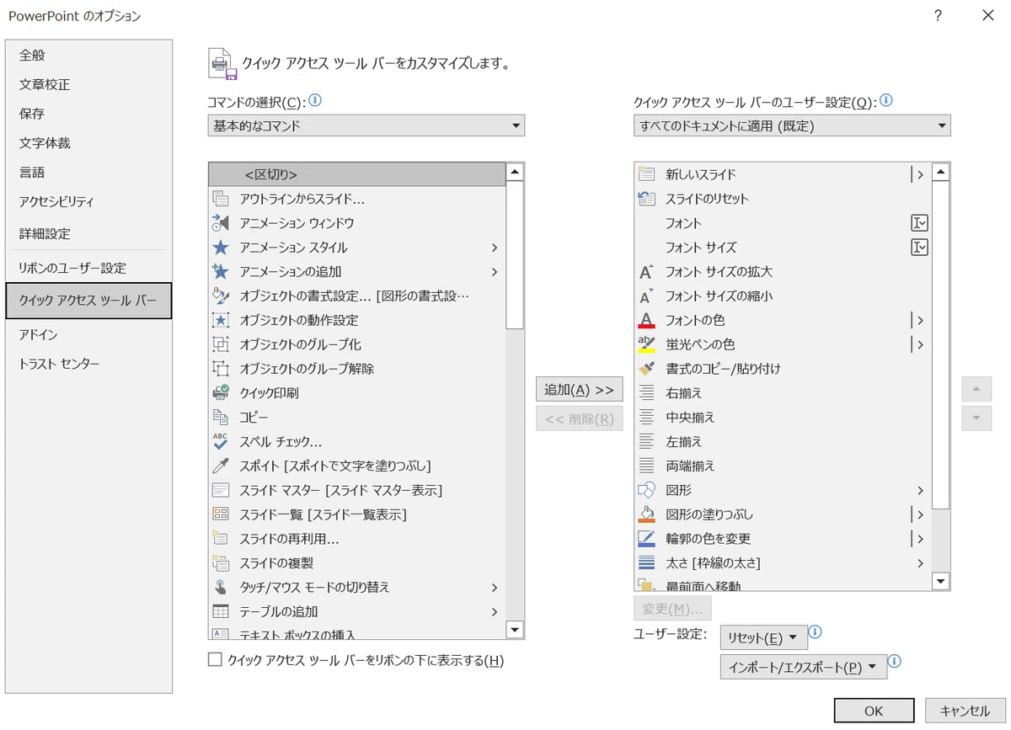Image resolution: width=1011 pixels, height=730 pixels.
Task: Select the アニメーション スタイル star icon
Action: [x=221, y=248]
